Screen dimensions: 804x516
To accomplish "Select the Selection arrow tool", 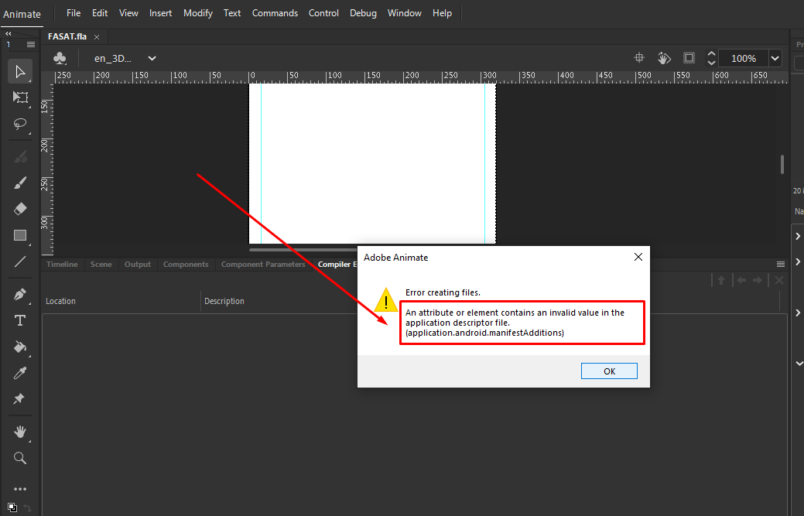I will coord(20,71).
